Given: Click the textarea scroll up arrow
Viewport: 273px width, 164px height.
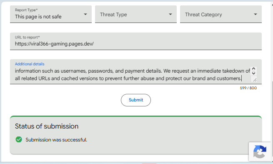Looking at the screenshot, I should (x=253, y=69).
